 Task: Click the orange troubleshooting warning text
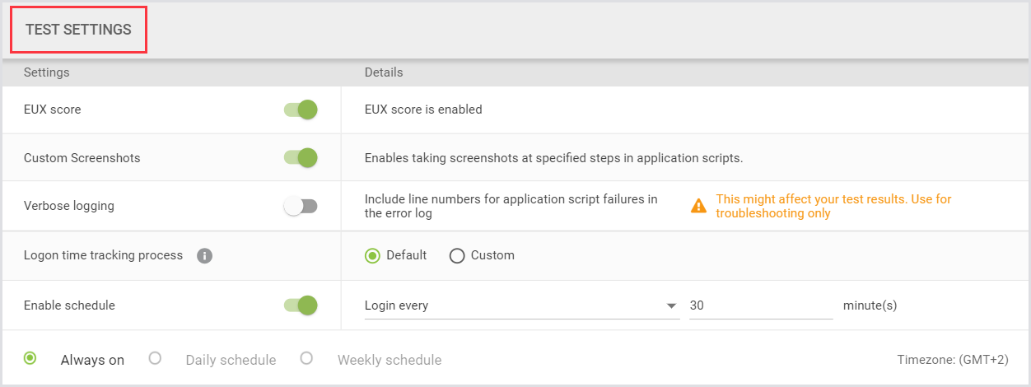tap(833, 207)
